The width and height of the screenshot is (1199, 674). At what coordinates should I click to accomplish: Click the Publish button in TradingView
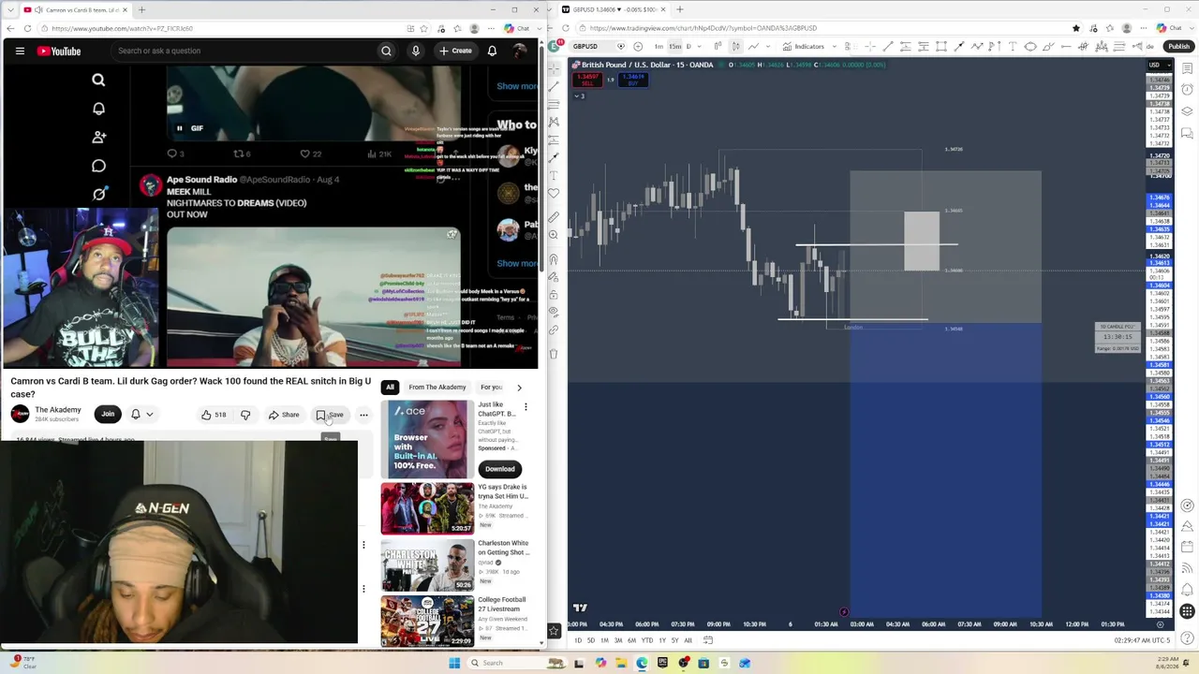pos(1178,46)
